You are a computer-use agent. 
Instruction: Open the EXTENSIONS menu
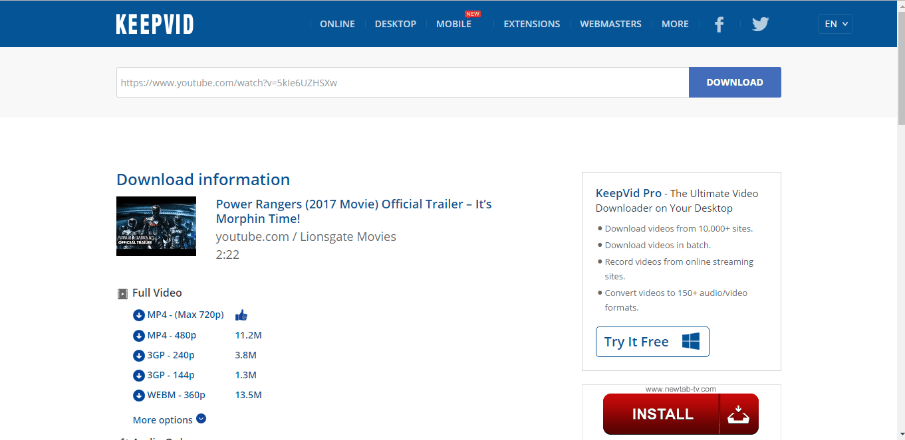[x=532, y=24]
